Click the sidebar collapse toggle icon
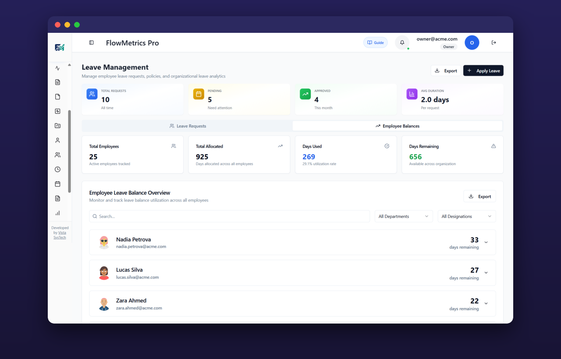 click(x=91, y=42)
